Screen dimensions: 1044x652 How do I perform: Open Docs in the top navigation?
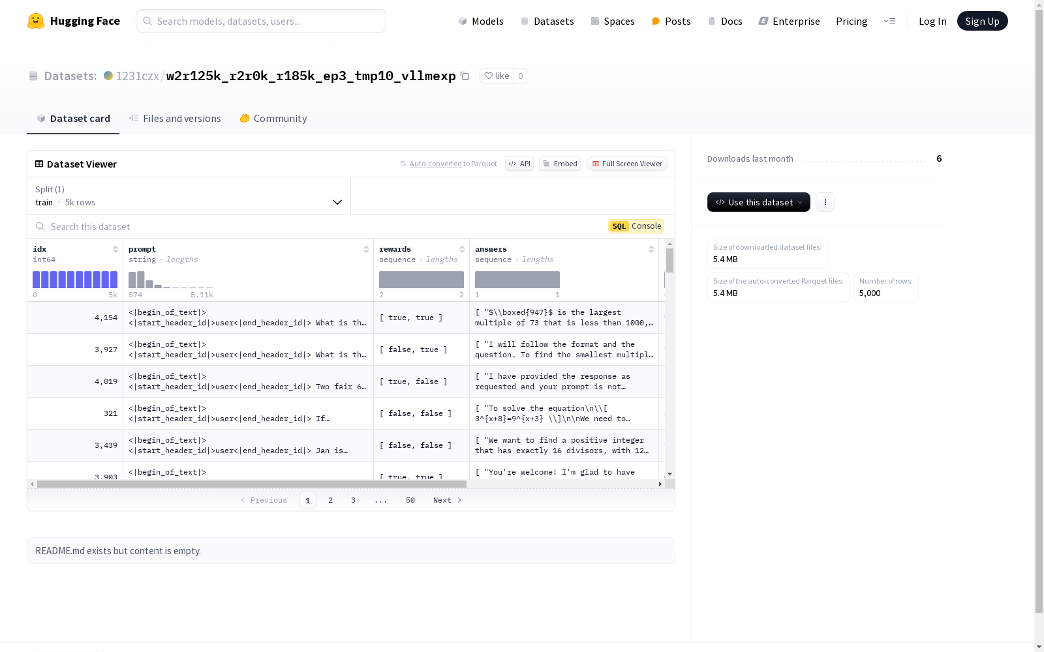725,21
